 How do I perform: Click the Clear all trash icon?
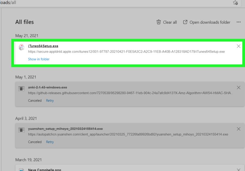coord(159,22)
